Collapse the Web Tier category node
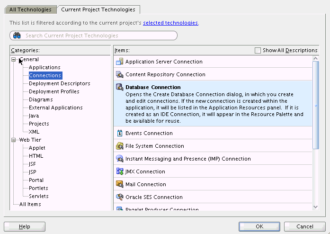Screen dimensions: 330x234 (x=13, y=140)
